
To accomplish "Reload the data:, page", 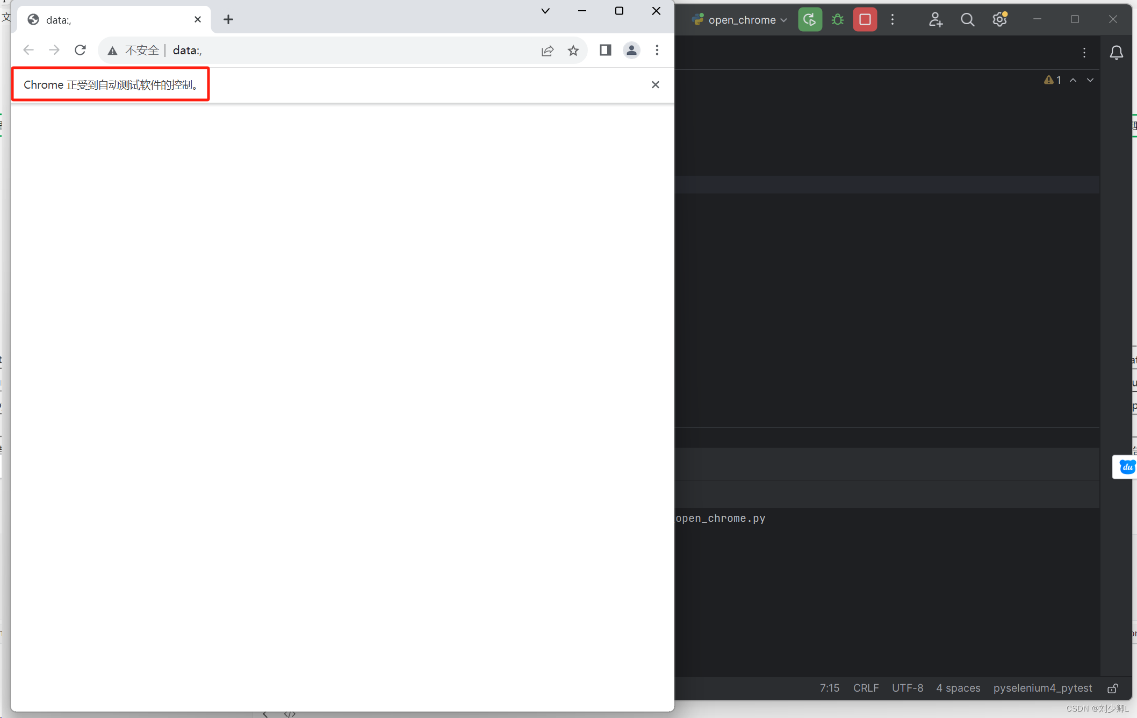I will click(80, 50).
